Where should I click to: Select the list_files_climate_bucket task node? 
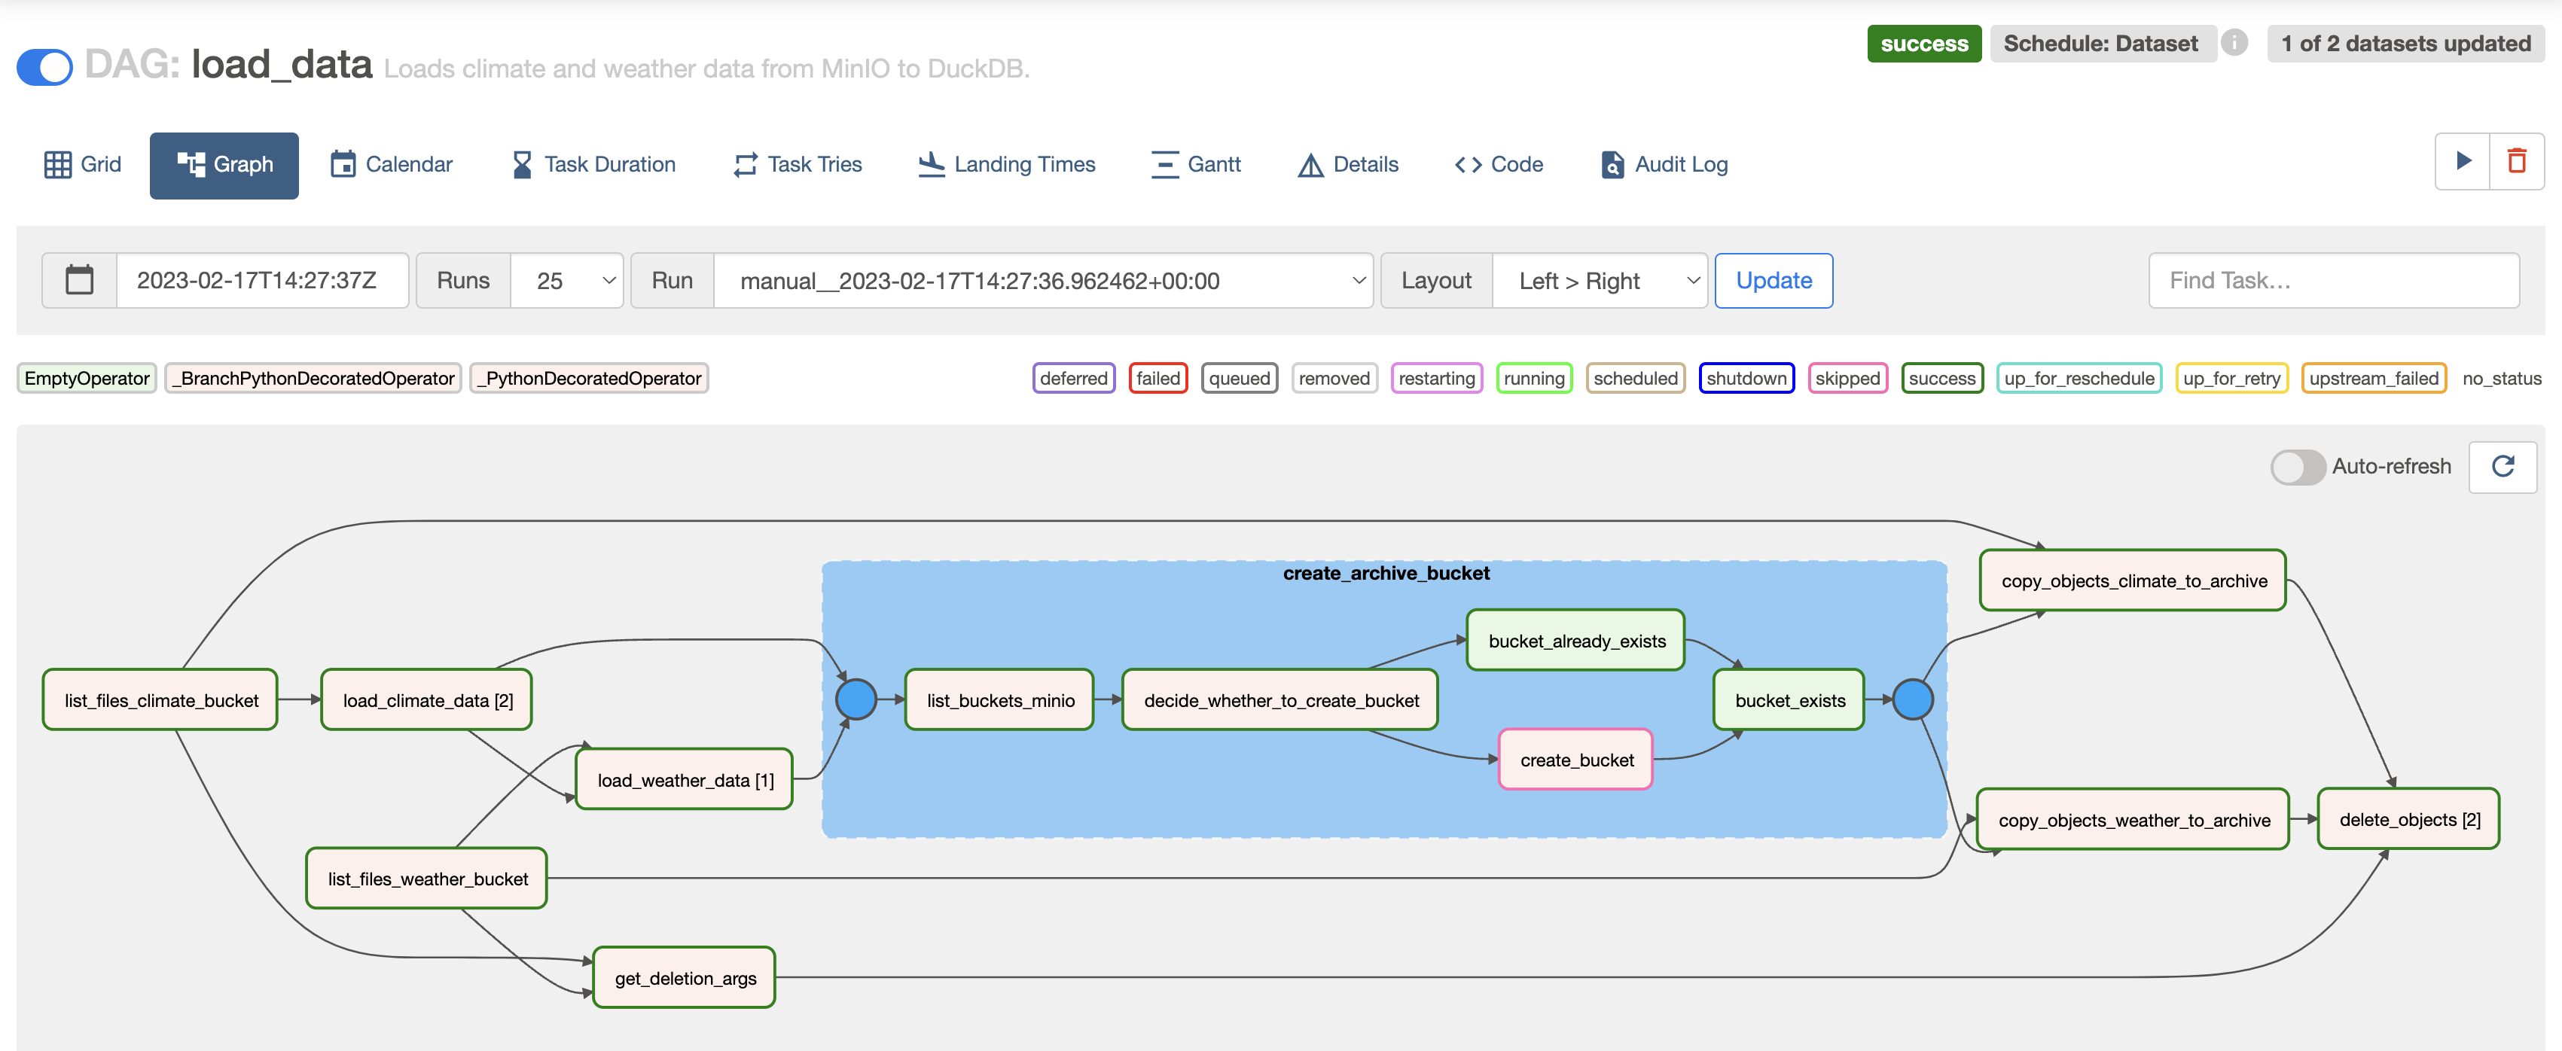(160, 700)
